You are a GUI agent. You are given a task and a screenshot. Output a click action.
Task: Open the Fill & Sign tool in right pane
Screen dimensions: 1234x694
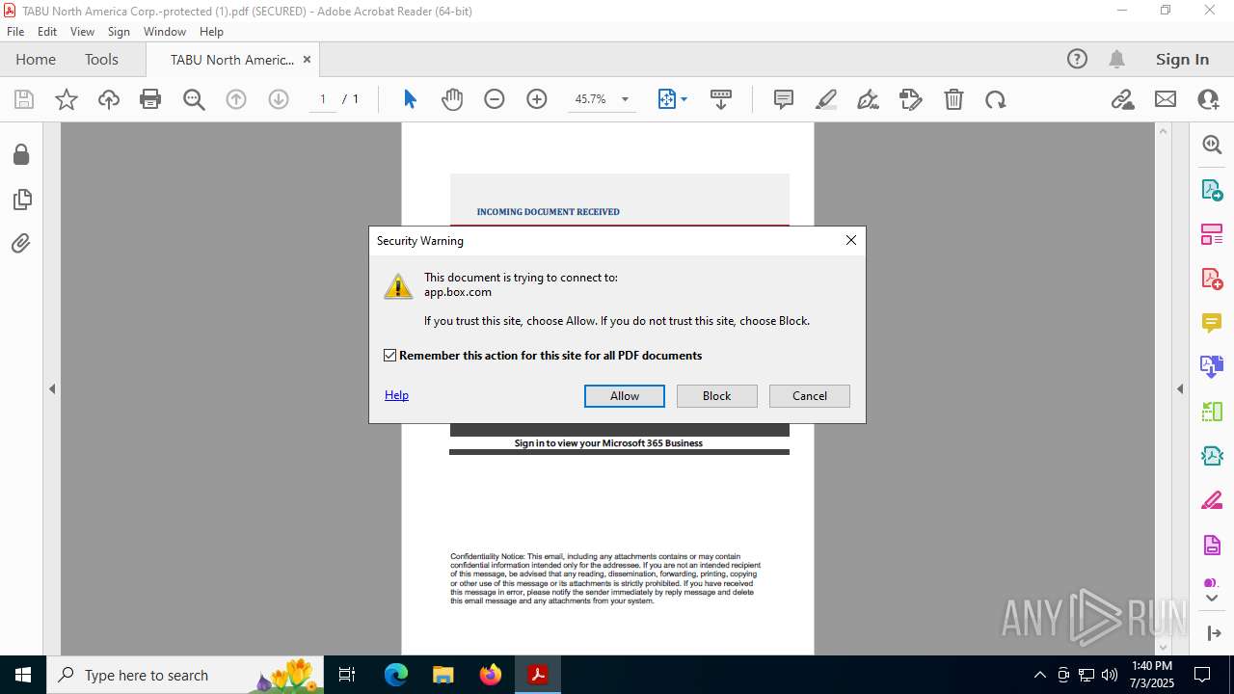click(1212, 501)
